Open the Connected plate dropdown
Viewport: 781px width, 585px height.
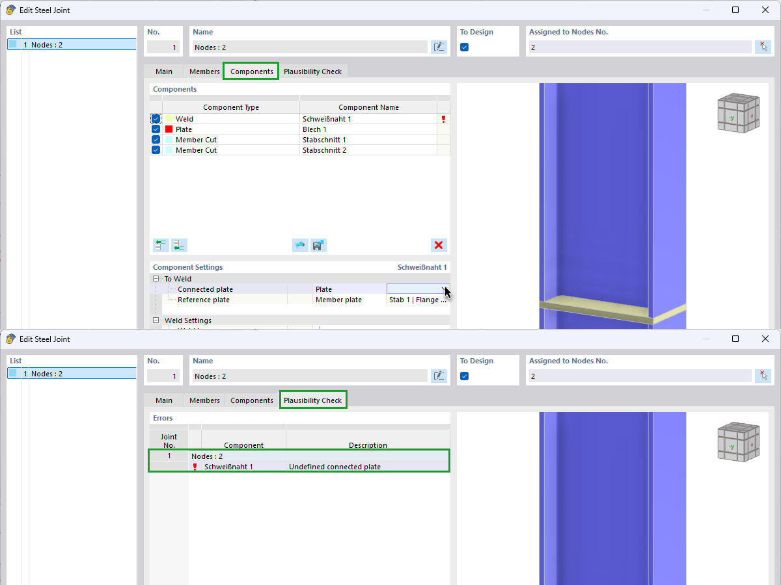[445, 289]
